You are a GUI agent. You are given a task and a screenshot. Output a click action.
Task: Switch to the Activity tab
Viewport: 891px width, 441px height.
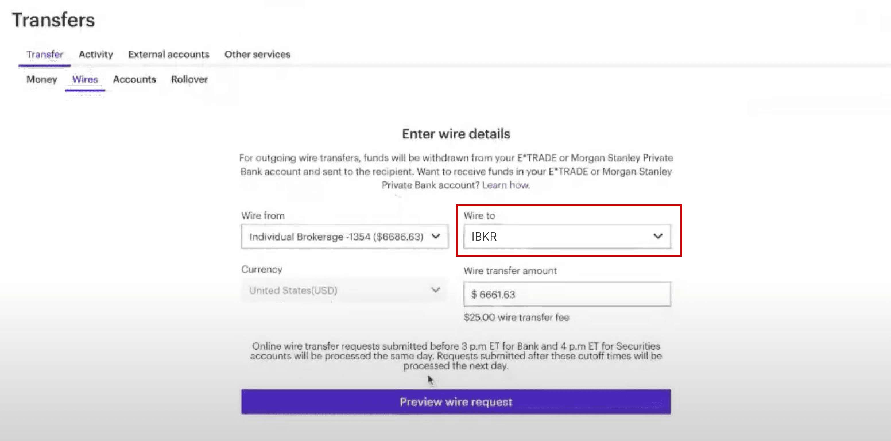(x=96, y=54)
